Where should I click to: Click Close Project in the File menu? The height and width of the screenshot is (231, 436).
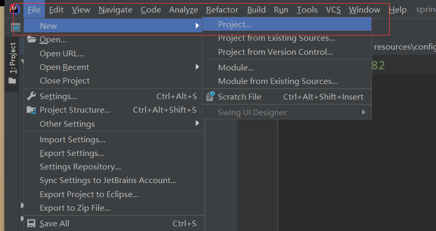pyautogui.click(x=65, y=80)
